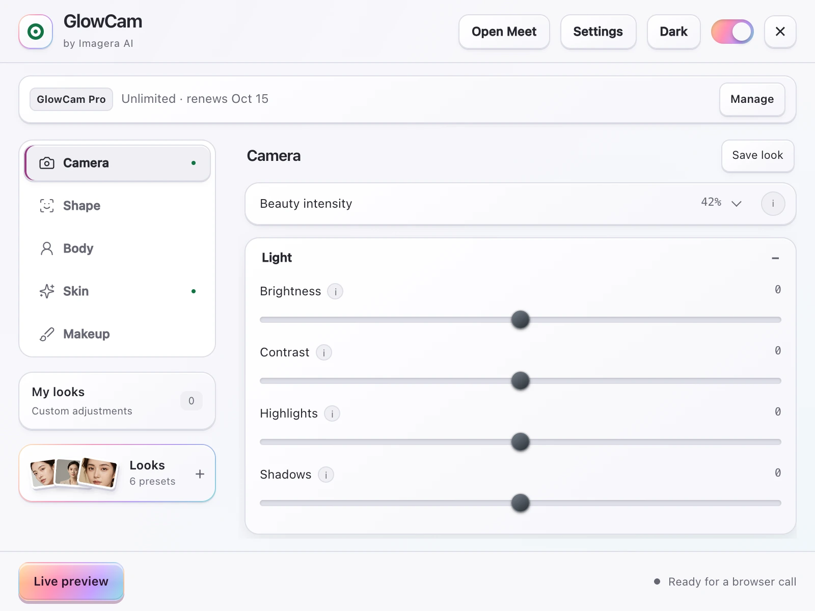Click the 'Beauty intensity' label
The height and width of the screenshot is (611, 815).
coord(306,204)
